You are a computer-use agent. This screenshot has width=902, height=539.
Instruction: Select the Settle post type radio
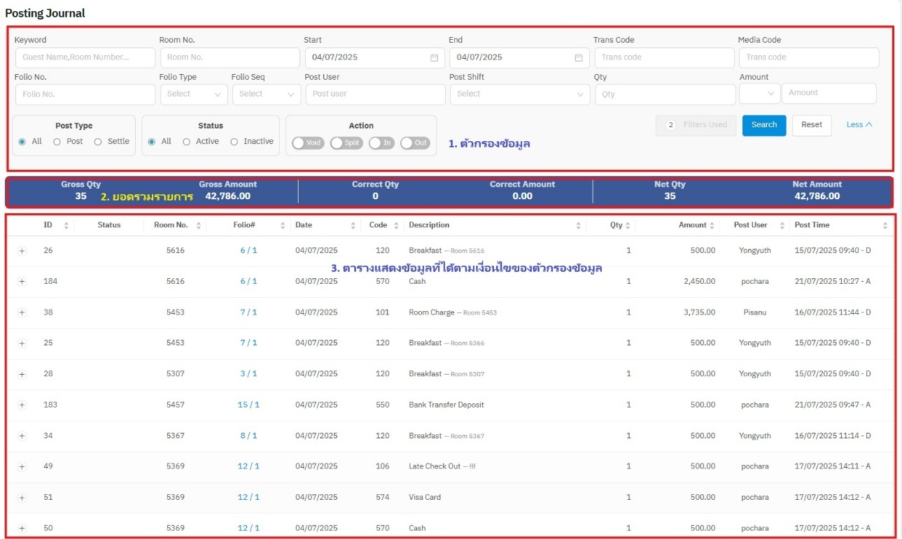(98, 142)
